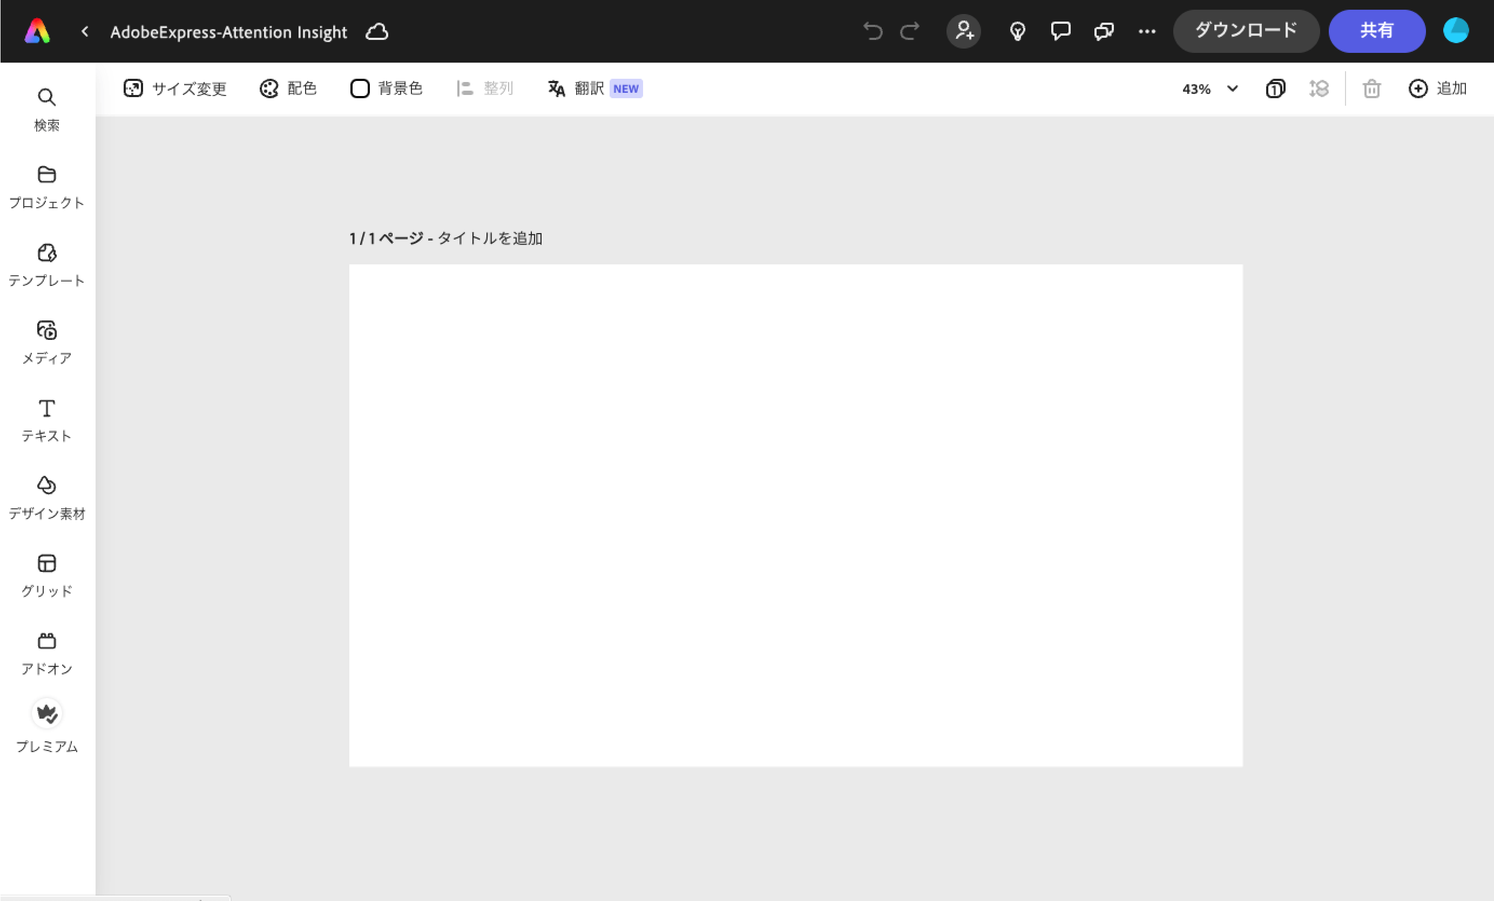Open プロジェクト panel in sidebar
1494x901 pixels.
click(46, 188)
